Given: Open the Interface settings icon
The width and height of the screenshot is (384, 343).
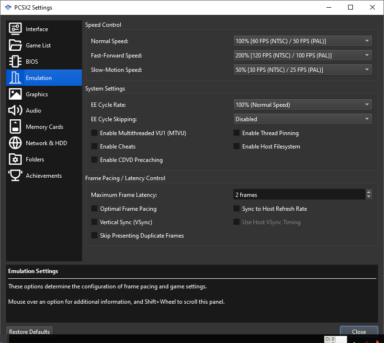Looking at the screenshot, I should (x=15, y=29).
